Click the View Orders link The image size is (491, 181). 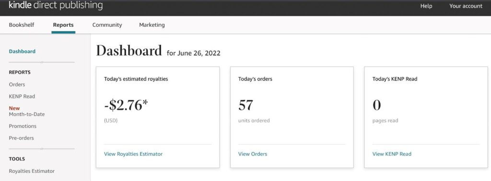tap(253, 154)
